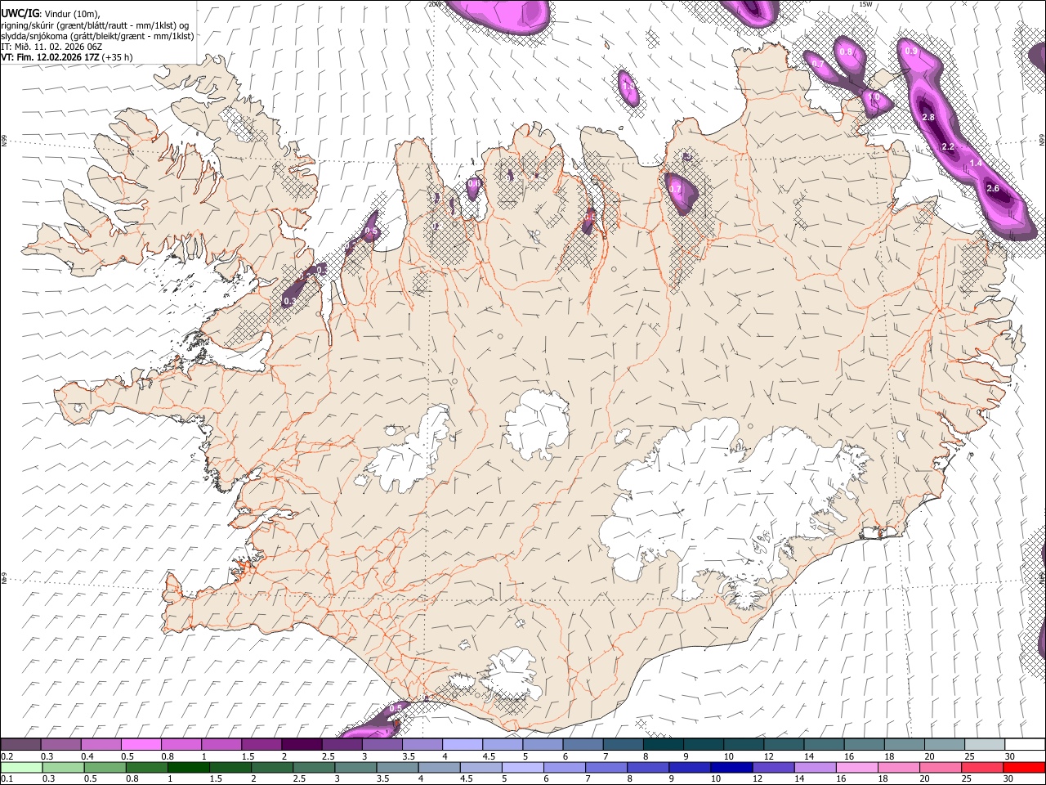1046x785 pixels.
Task: Click the '0.8' precipitation value on the map
Action: pos(847,52)
